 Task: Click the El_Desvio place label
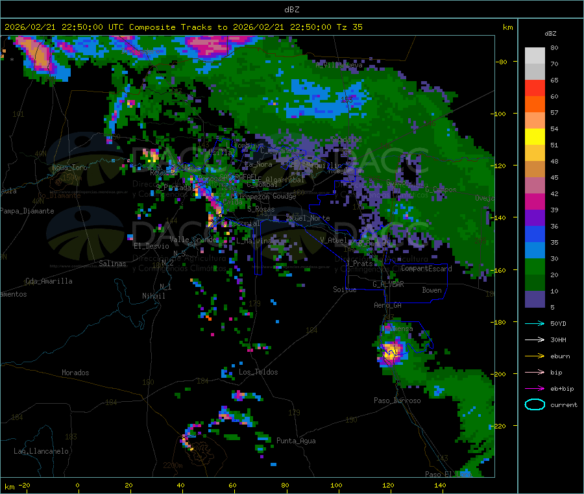tap(152, 246)
